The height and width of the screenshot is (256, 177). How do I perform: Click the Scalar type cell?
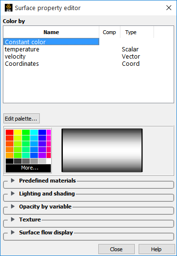pos(130,49)
